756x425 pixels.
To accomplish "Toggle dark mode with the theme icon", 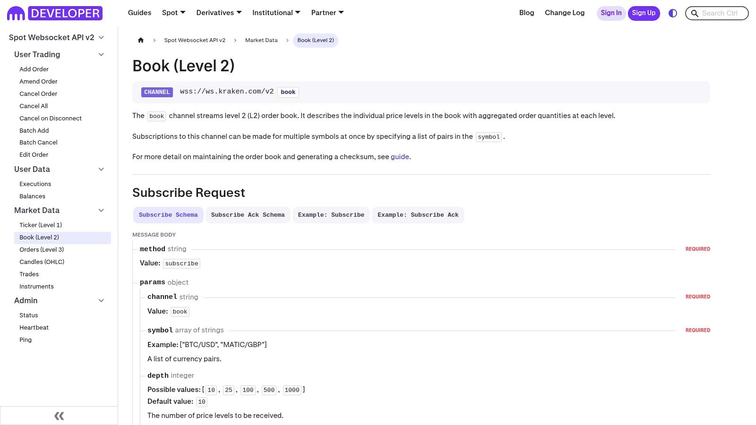I will pos(672,13).
